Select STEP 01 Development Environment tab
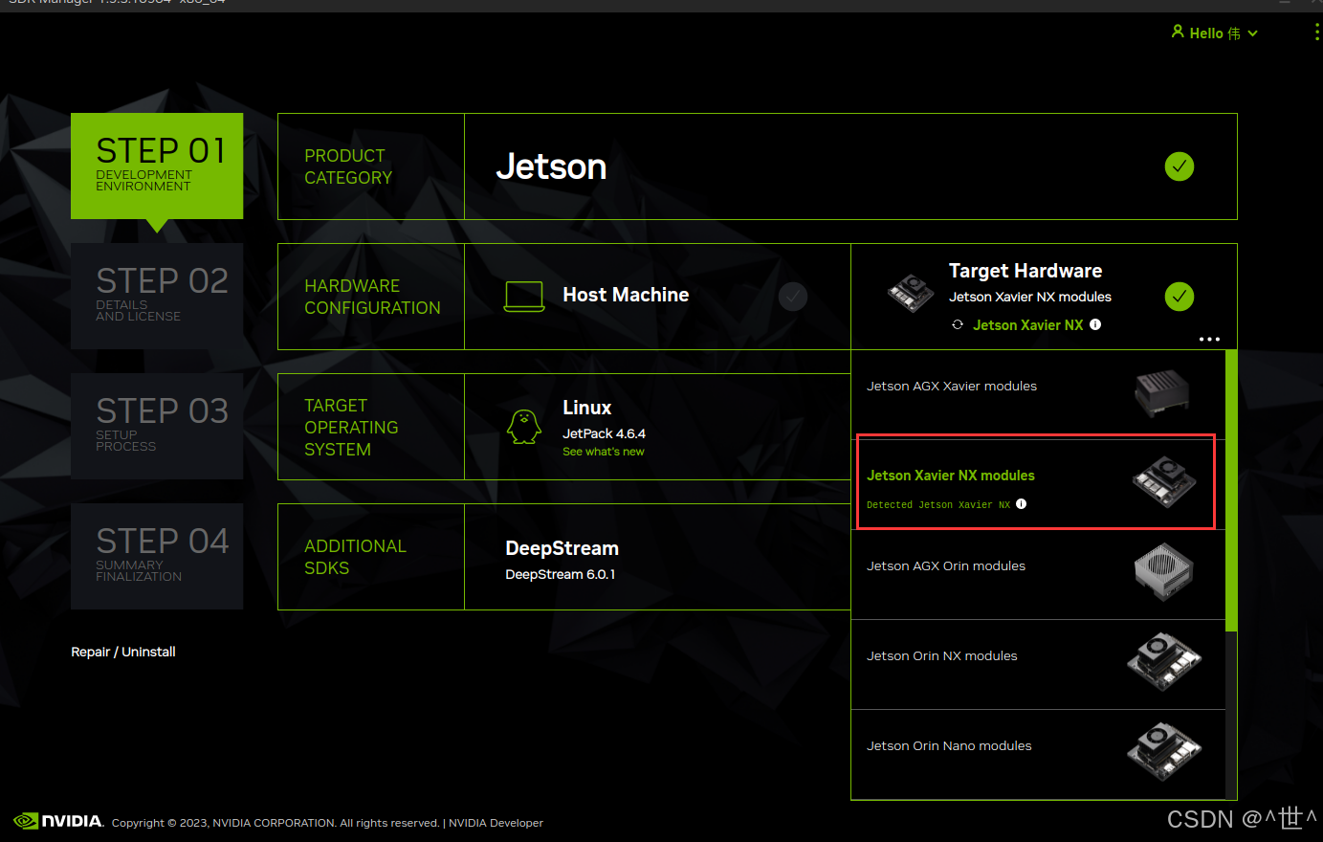Viewport: 1323px width, 842px height. pyautogui.click(x=157, y=166)
